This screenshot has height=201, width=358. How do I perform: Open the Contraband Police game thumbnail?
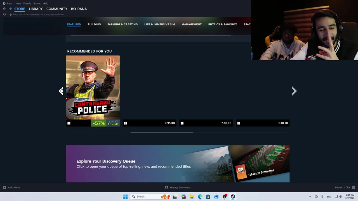pos(93,87)
